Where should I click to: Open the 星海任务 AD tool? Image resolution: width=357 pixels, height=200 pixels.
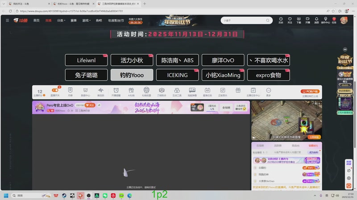coord(208,92)
